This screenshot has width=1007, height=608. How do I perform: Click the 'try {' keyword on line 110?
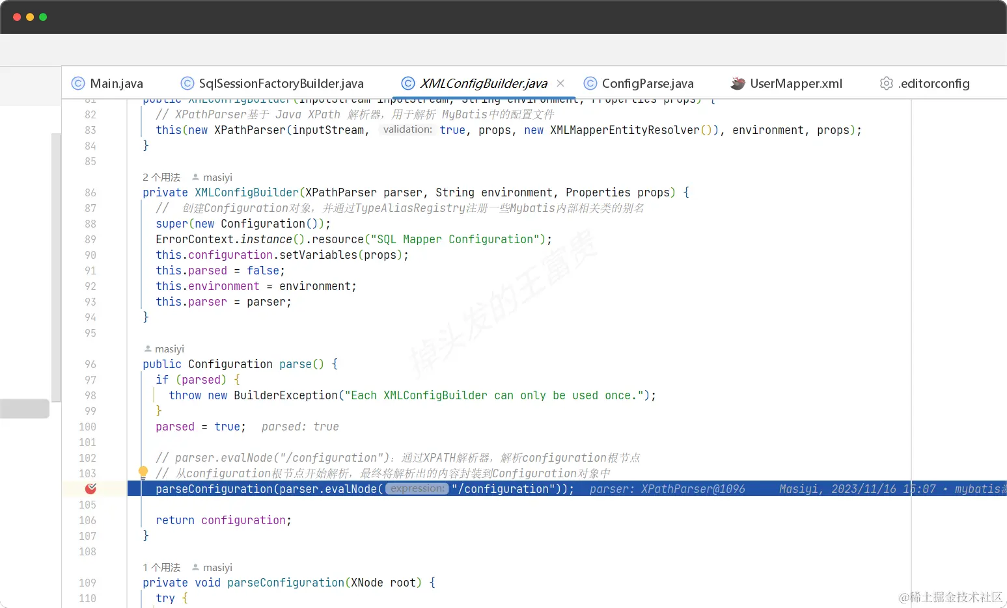point(171,598)
